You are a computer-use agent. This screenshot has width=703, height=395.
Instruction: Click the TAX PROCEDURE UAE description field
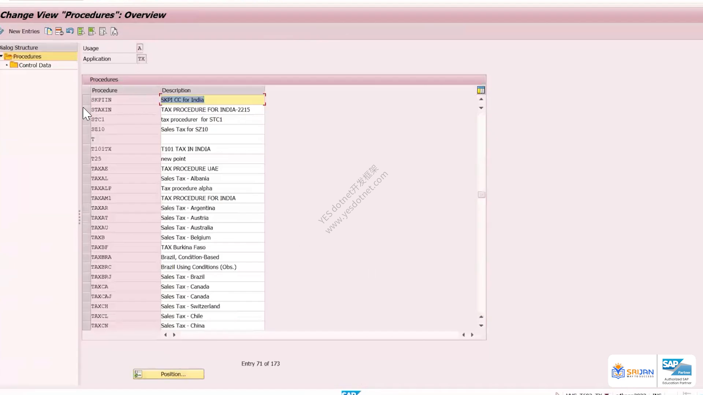coord(212,169)
